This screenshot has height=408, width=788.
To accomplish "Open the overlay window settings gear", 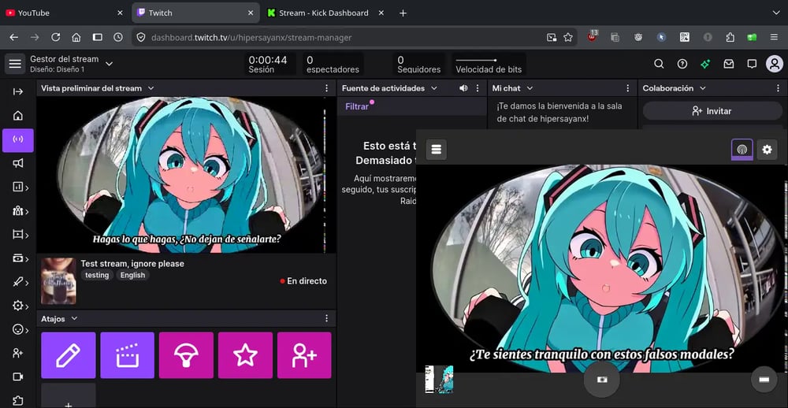I will (767, 150).
